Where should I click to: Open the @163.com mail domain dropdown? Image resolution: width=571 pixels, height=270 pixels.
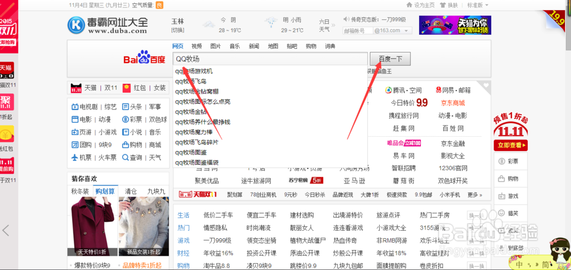click(393, 31)
